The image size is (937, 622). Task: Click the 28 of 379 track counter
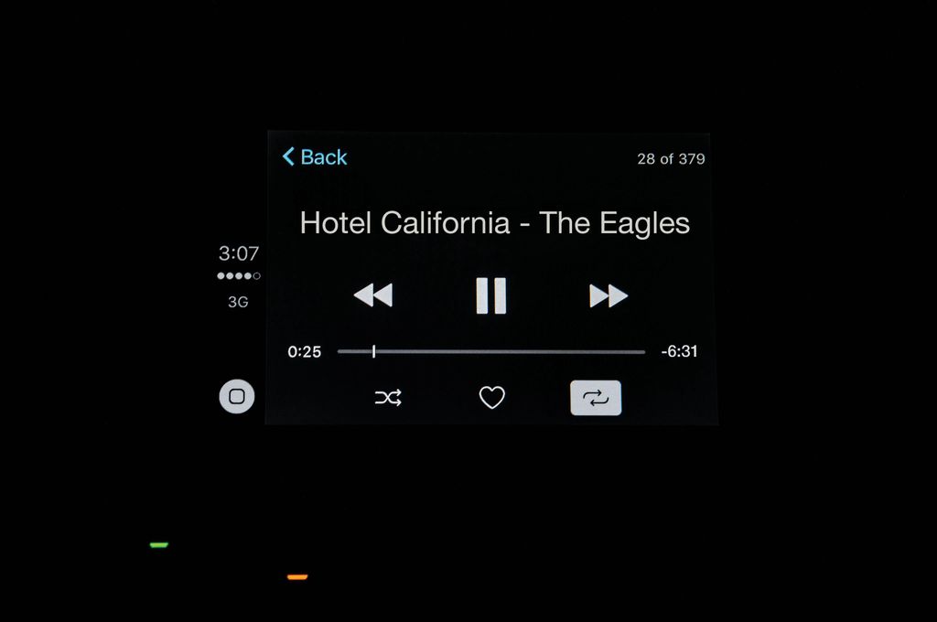point(671,159)
